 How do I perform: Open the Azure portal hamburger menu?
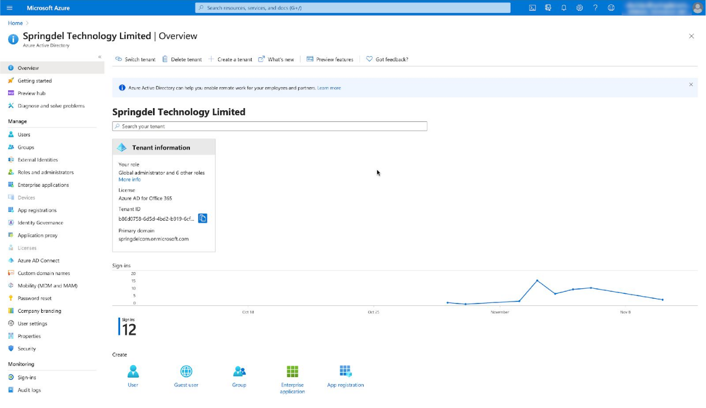10,8
